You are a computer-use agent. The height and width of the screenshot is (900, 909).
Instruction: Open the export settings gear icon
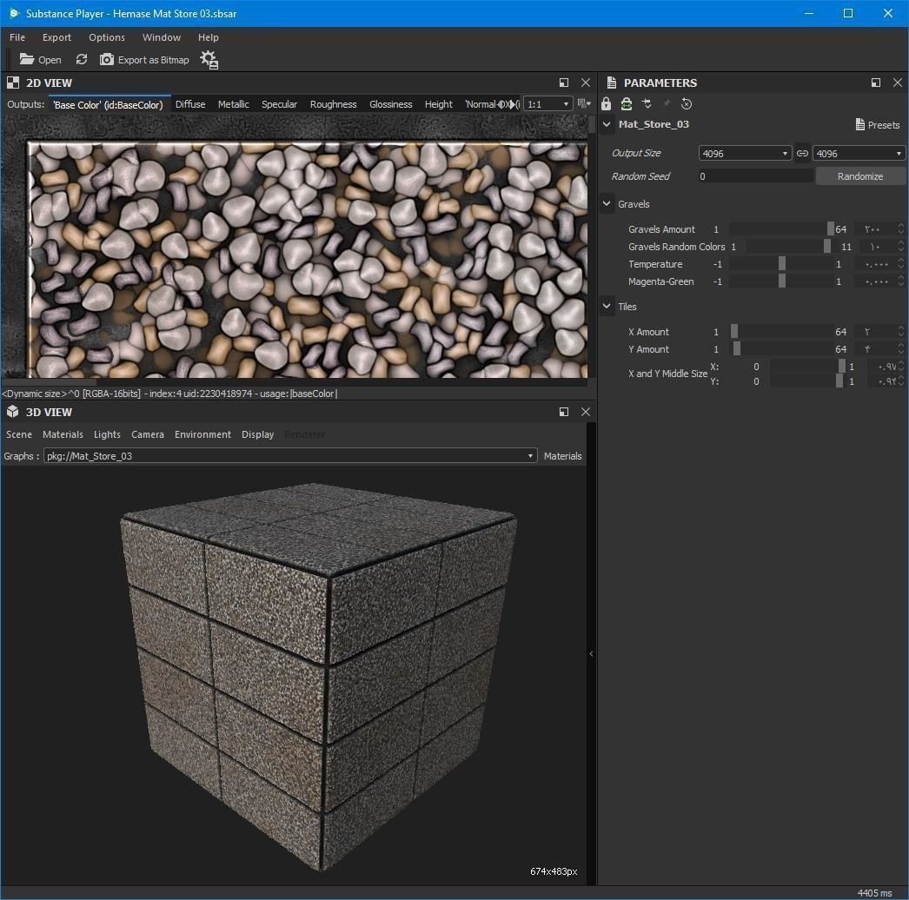209,60
